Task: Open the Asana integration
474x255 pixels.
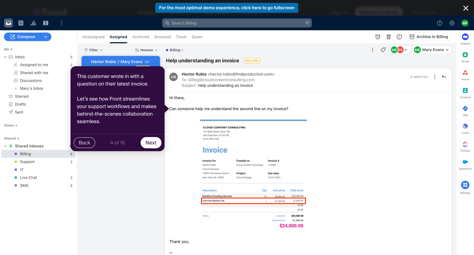Action: 465,75
